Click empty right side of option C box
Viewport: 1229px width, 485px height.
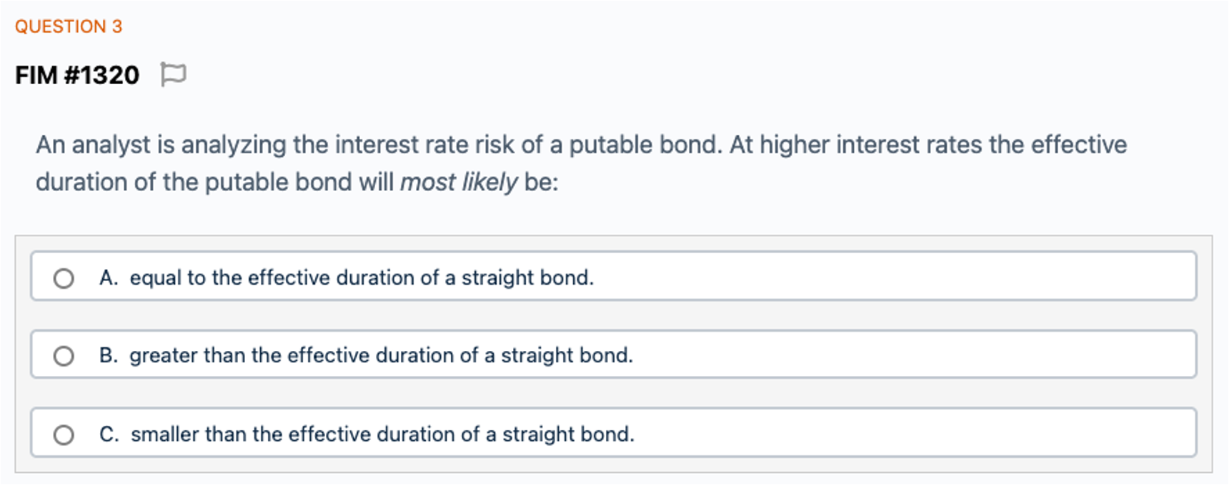[x=929, y=434]
